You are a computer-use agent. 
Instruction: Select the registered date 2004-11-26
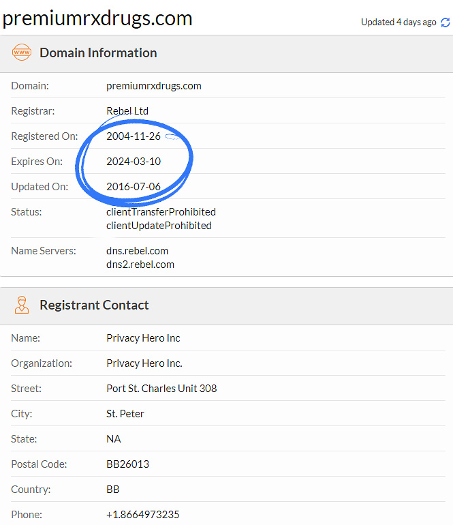click(x=134, y=136)
